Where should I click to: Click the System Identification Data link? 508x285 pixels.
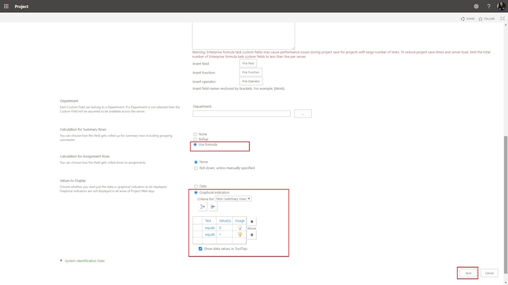[84, 261]
